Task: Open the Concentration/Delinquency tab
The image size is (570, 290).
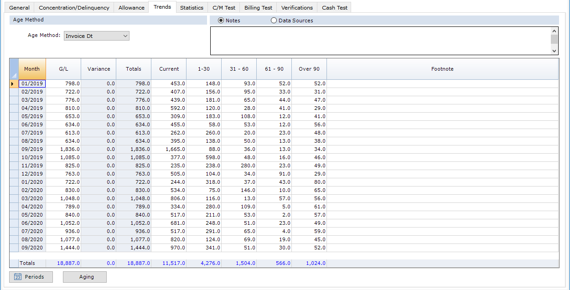Action: point(74,8)
